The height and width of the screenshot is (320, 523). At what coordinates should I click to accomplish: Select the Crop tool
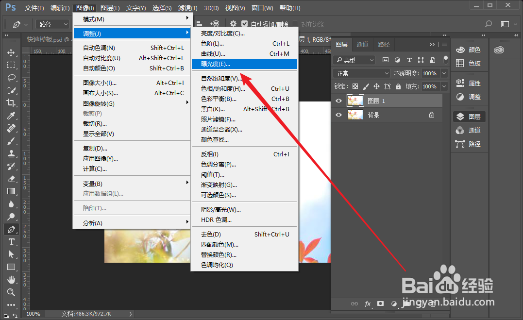coord(11,103)
